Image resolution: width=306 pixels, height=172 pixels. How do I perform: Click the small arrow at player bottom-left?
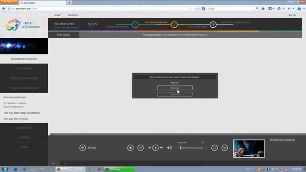pyautogui.click(x=54, y=163)
